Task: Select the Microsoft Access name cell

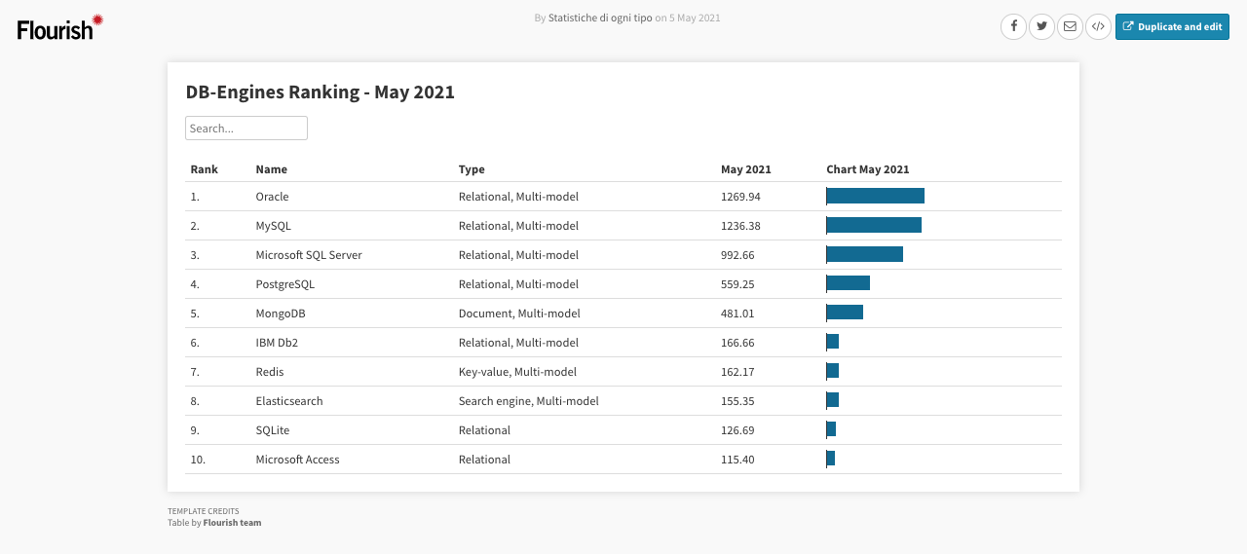Action: tap(298, 460)
